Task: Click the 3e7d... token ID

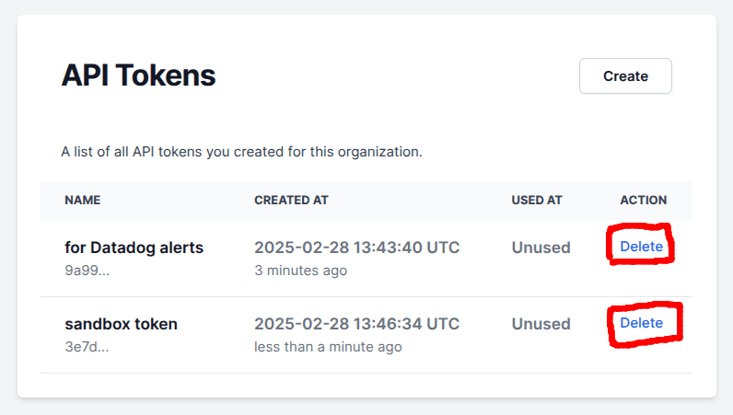Action: (87, 347)
